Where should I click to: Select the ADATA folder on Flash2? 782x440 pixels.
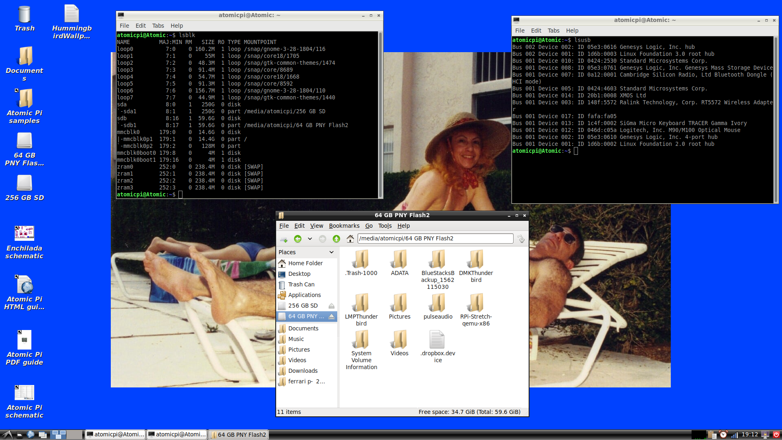(400, 262)
